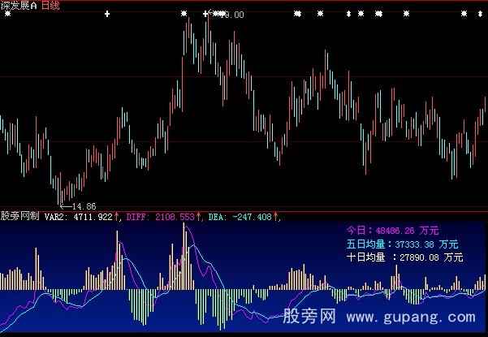Click the up arrow after DEA value
488x337 pixels.
click(275, 217)
